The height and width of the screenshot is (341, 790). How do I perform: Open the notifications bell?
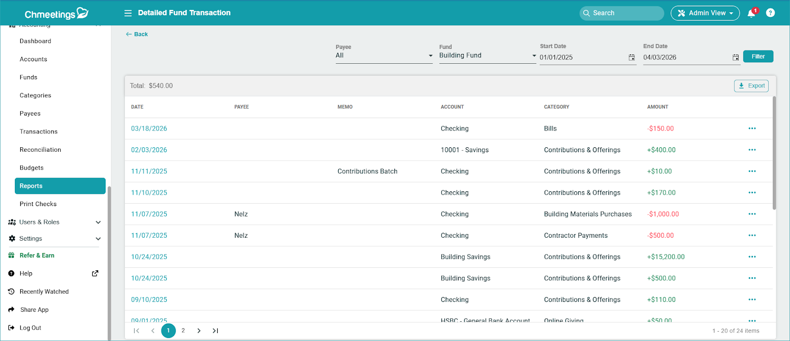751,13
